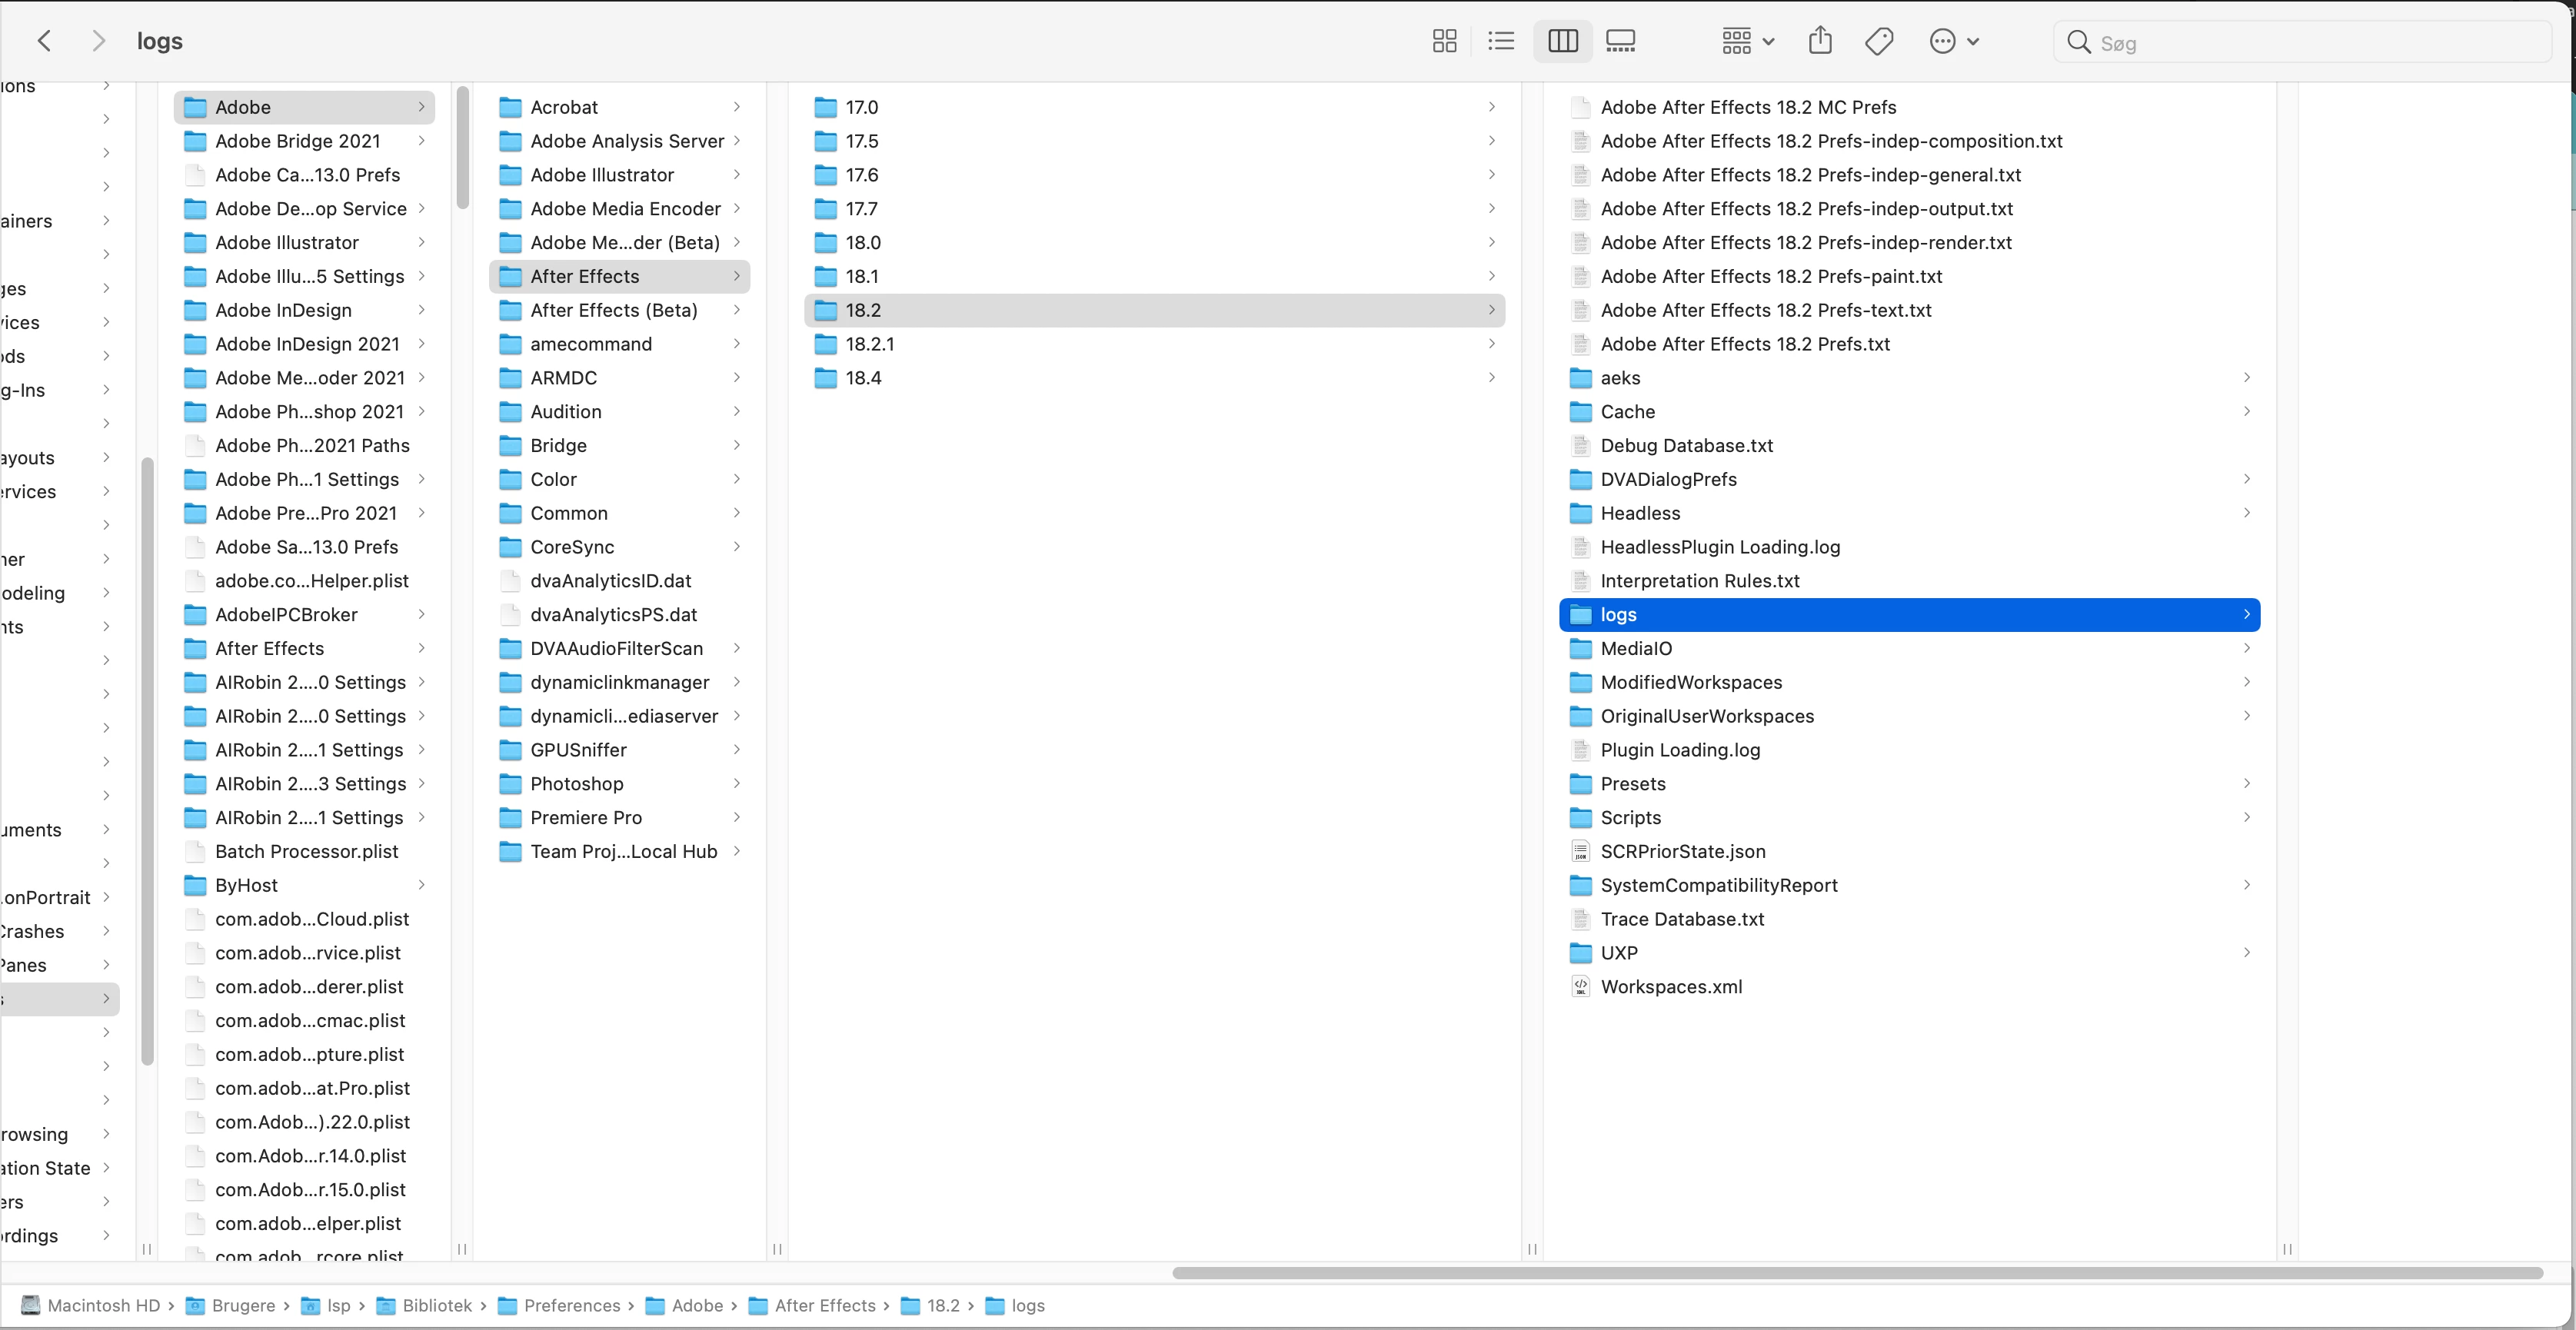The image size is (2576, 1330).
Task: Click Preferences in the path bar
Action: click(x=571, y=1305)
